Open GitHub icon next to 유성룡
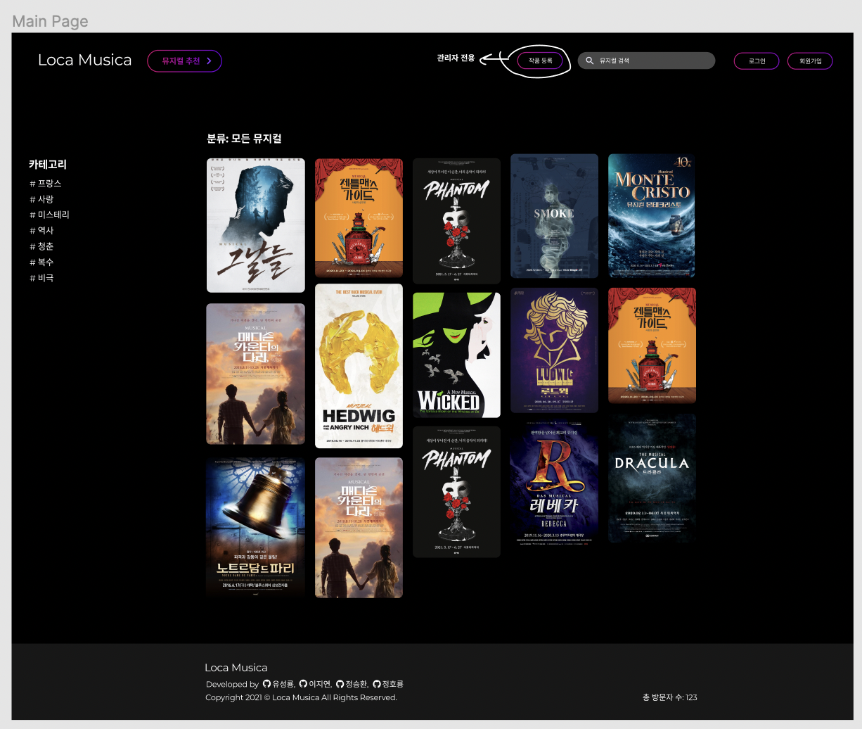862x729 pixels. coord(266,683)
